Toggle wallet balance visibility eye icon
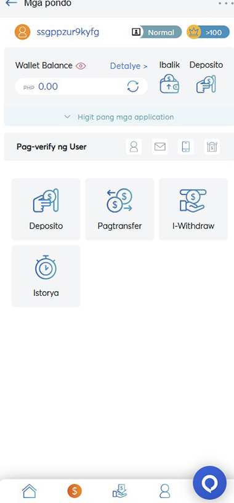This screenshot has height=503, width=234. coord(81,66)
